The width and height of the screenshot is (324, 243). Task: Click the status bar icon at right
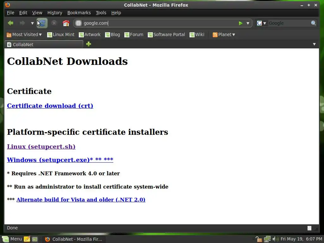[x=309, y=228]
